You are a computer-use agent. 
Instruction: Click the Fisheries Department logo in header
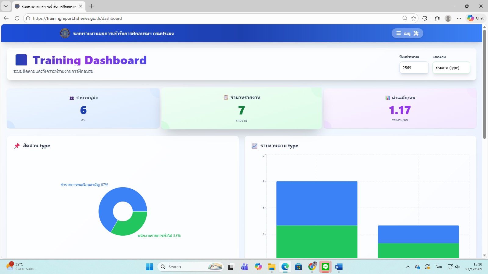pos(65,33)
